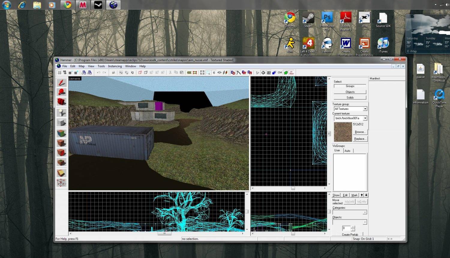Pick the gray Block tool
Image resolution: width=450 pixels, height=258 pixels.
coord(61,122)
